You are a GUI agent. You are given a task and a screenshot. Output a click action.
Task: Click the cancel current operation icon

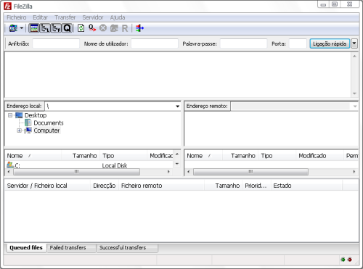(x=103, y=28)
